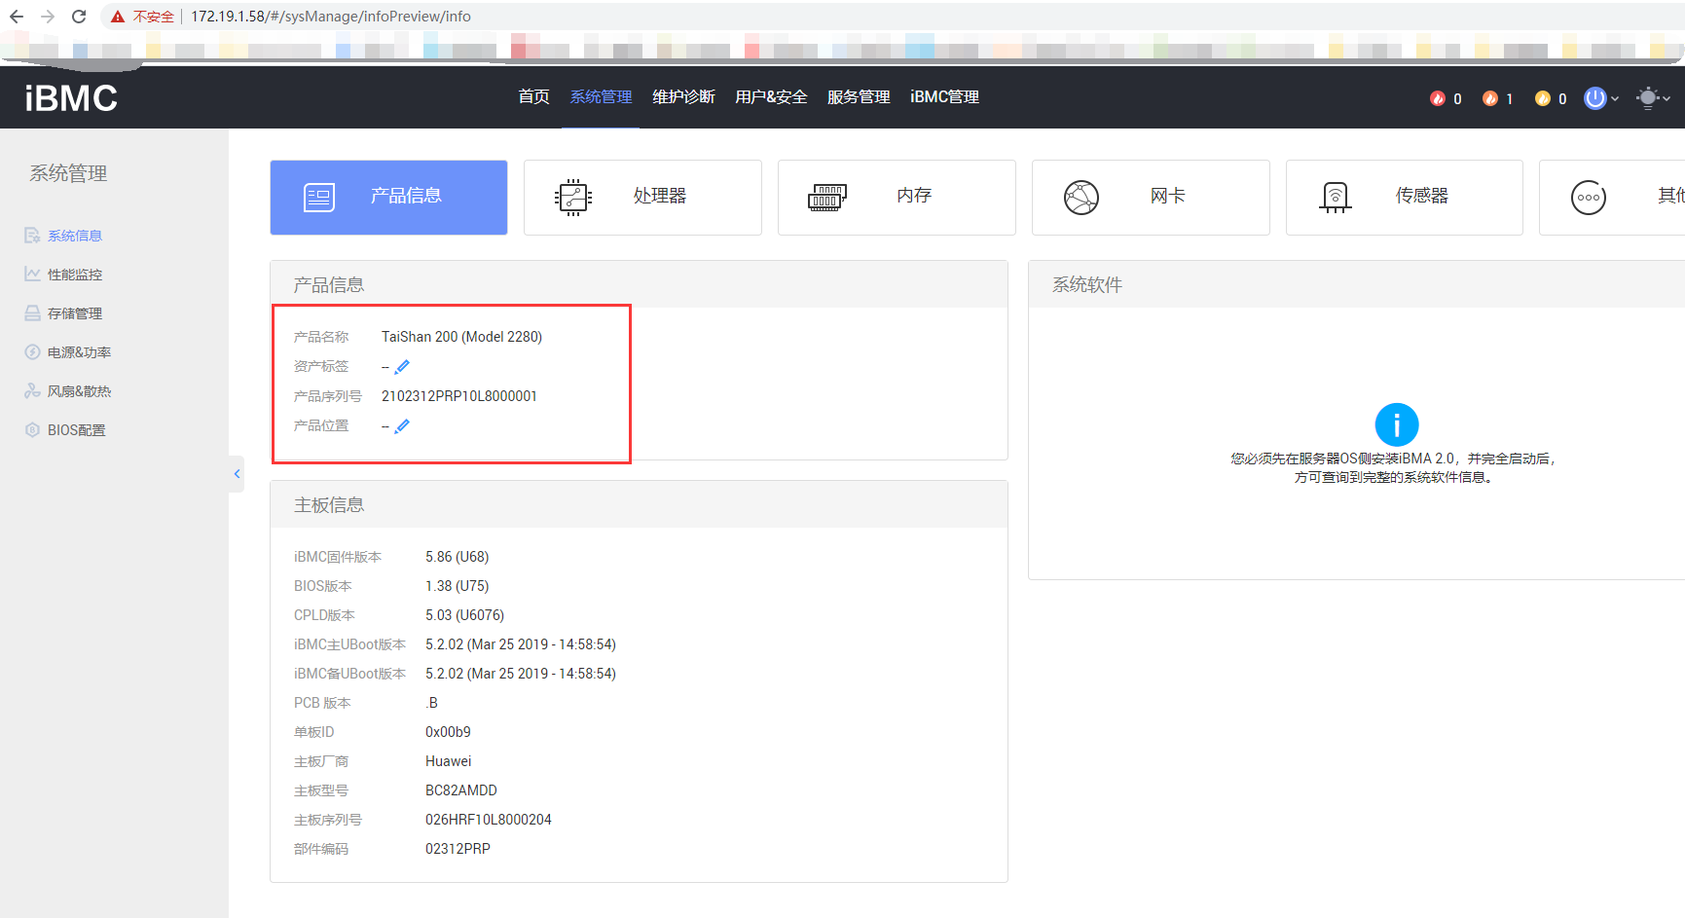Click the 不安全 security warning indicator
Screen dimensions: 1685x918
click(142, 17)
